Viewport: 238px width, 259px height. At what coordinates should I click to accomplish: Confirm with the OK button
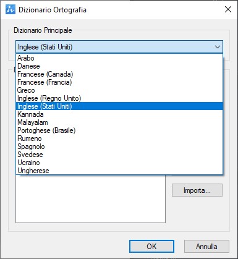point(151,246)
